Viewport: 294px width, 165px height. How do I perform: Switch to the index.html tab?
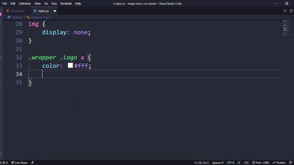[x=17, y=11]
